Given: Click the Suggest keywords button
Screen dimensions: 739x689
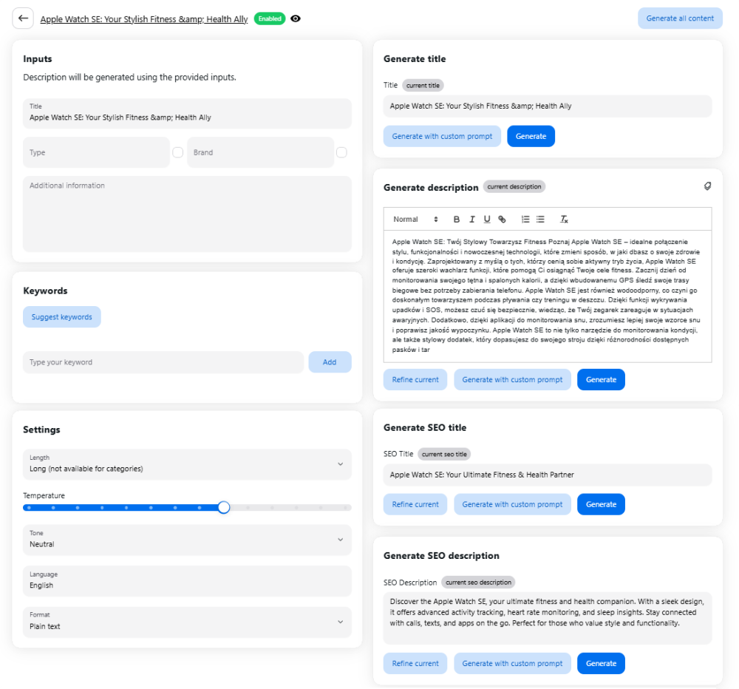Looking at the screenshot, I should tap(62, 317).
